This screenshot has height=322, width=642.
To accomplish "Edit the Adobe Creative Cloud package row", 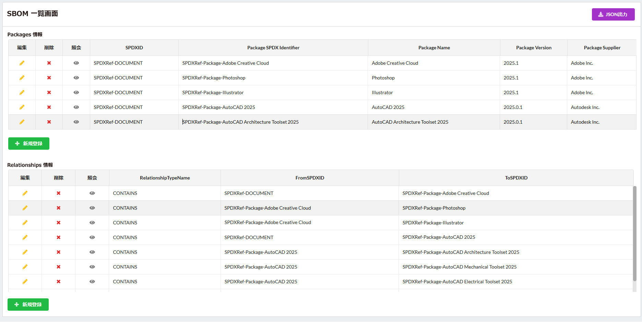I will [22, 63].
